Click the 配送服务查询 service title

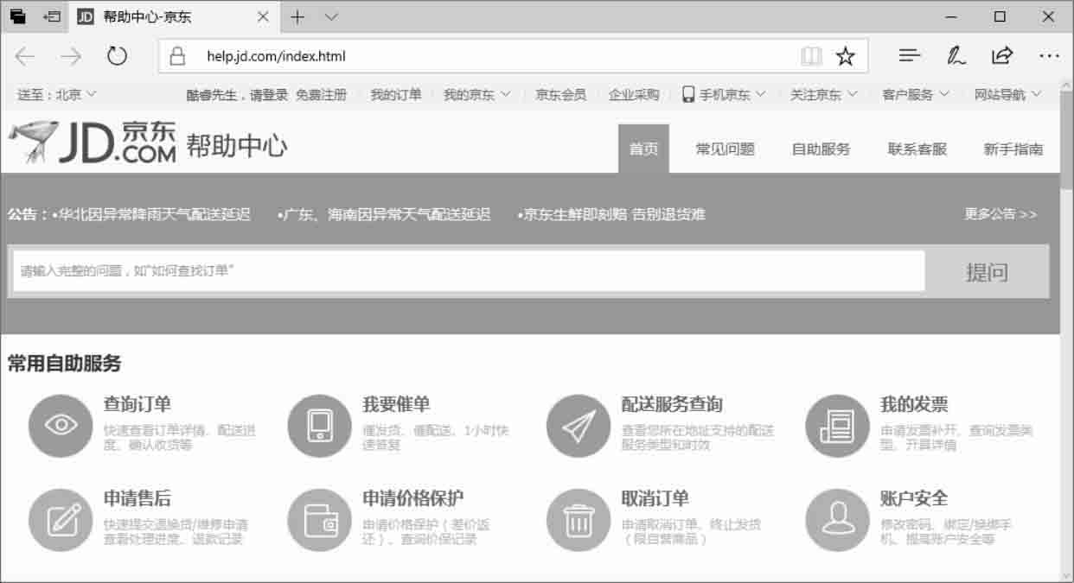672,404
